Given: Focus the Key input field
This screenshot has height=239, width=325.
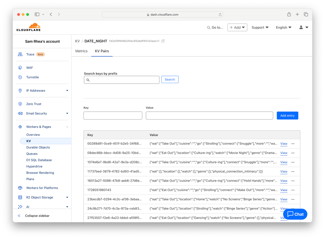Looking at the screenshot, I should click(113, 115).
